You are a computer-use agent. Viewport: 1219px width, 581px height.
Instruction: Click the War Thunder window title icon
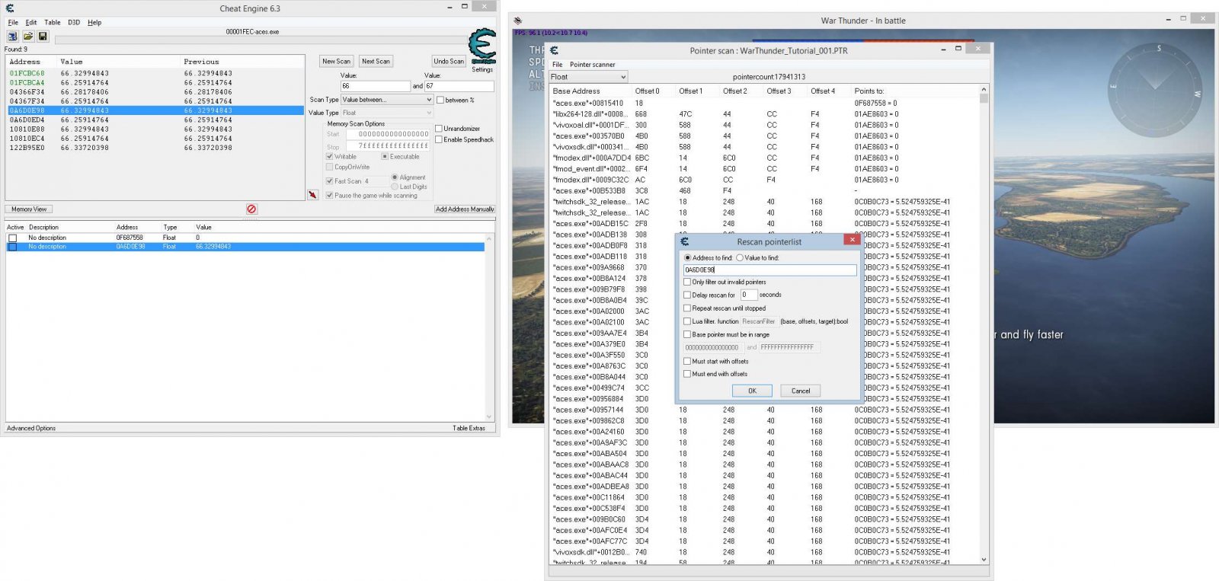(x=518, y=21)
